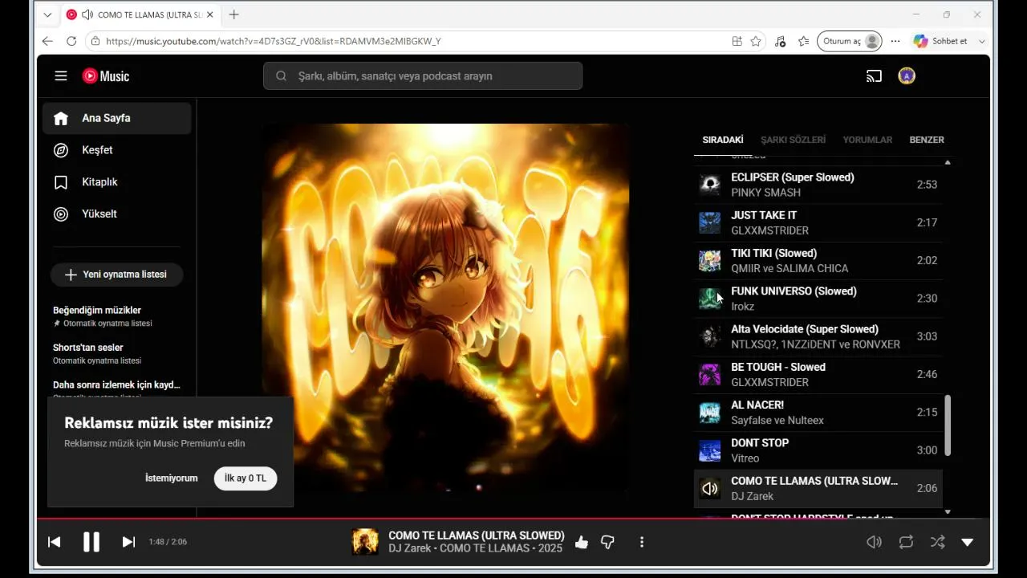Viewport: 1027px width, 578px height.
Task: Add this page to favorites
Action: click(756, 41)
